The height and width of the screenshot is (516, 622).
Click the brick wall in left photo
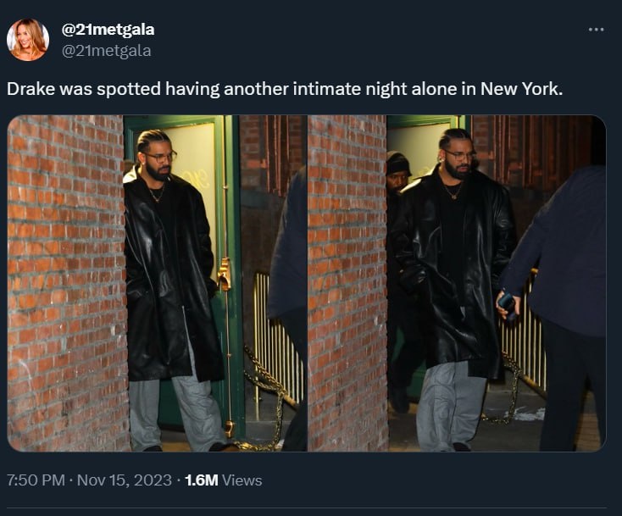click(x=66, y=283)
